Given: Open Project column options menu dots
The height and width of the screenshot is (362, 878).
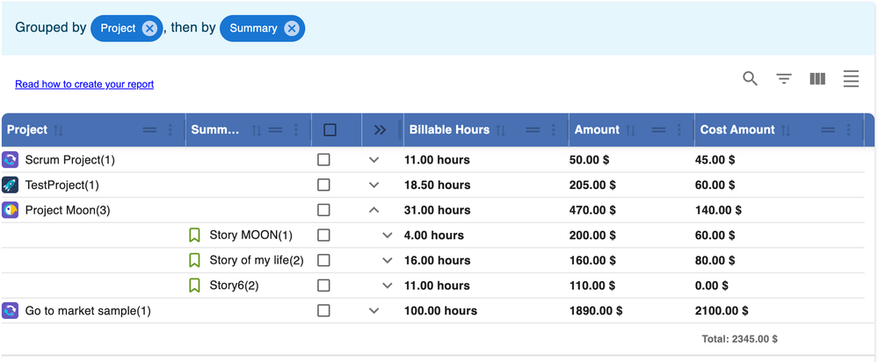Looking at the screenshot, I should tap(171, 130).
